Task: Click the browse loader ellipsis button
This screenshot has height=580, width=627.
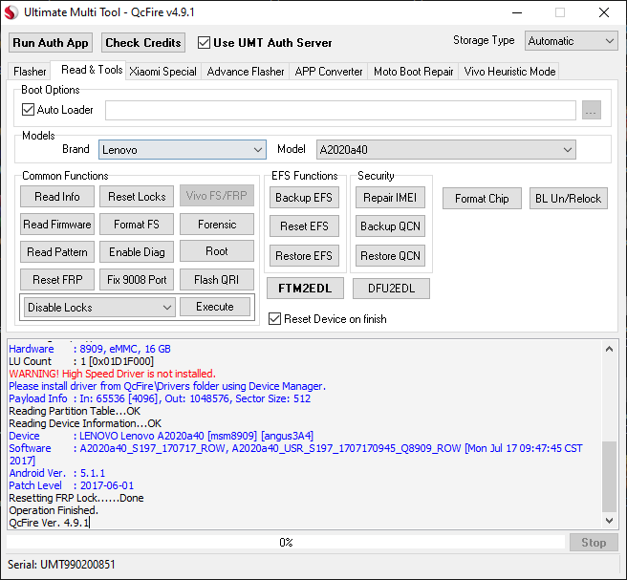Action: (591, 110)
